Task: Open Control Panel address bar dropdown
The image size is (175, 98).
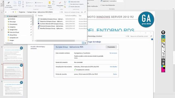Action: [x=126, y=36]
